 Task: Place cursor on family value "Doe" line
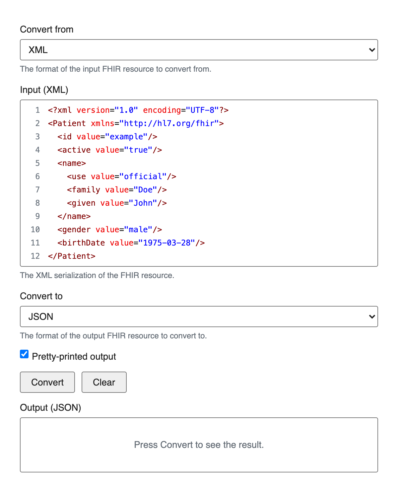click(x=117, y=190)
